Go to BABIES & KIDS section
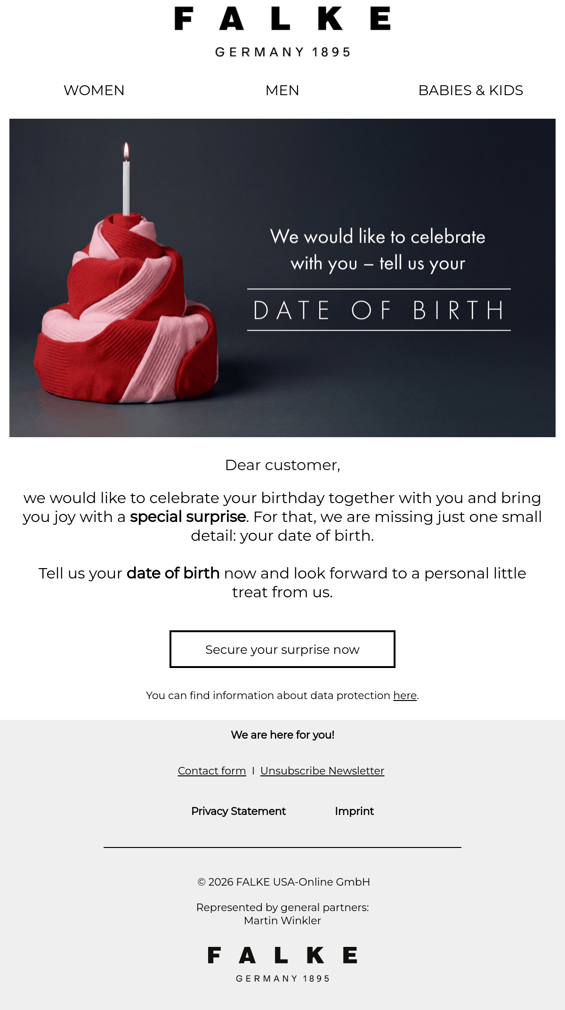 (471, 90)
